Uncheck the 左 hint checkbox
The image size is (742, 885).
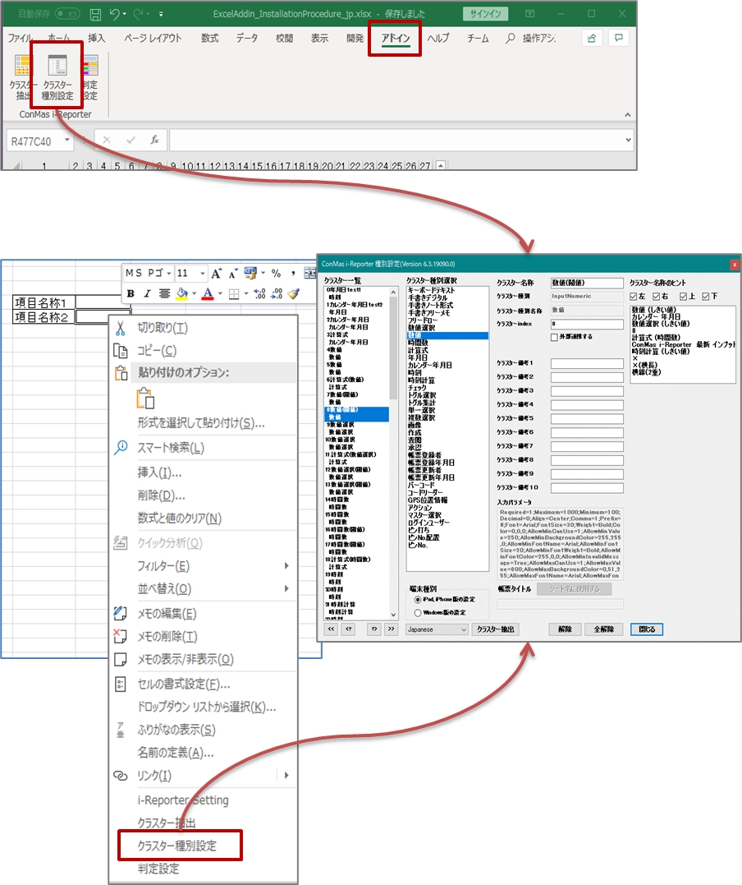pyautogui.click(x=634, y=296)
